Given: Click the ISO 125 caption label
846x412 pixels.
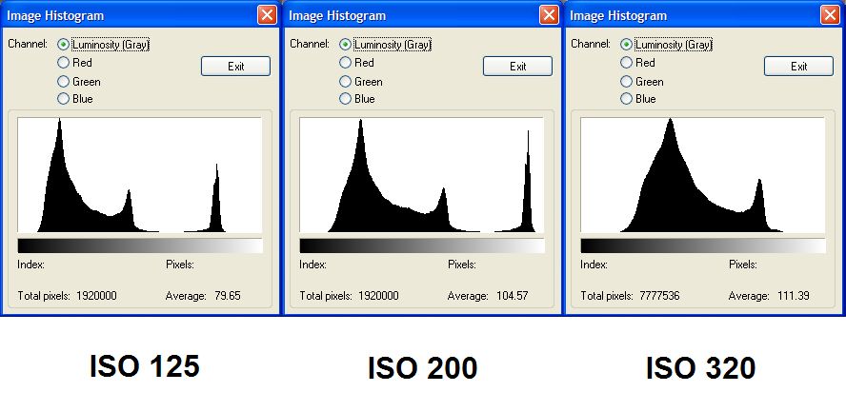Looking at the screenshot, I should coord(145,366).
